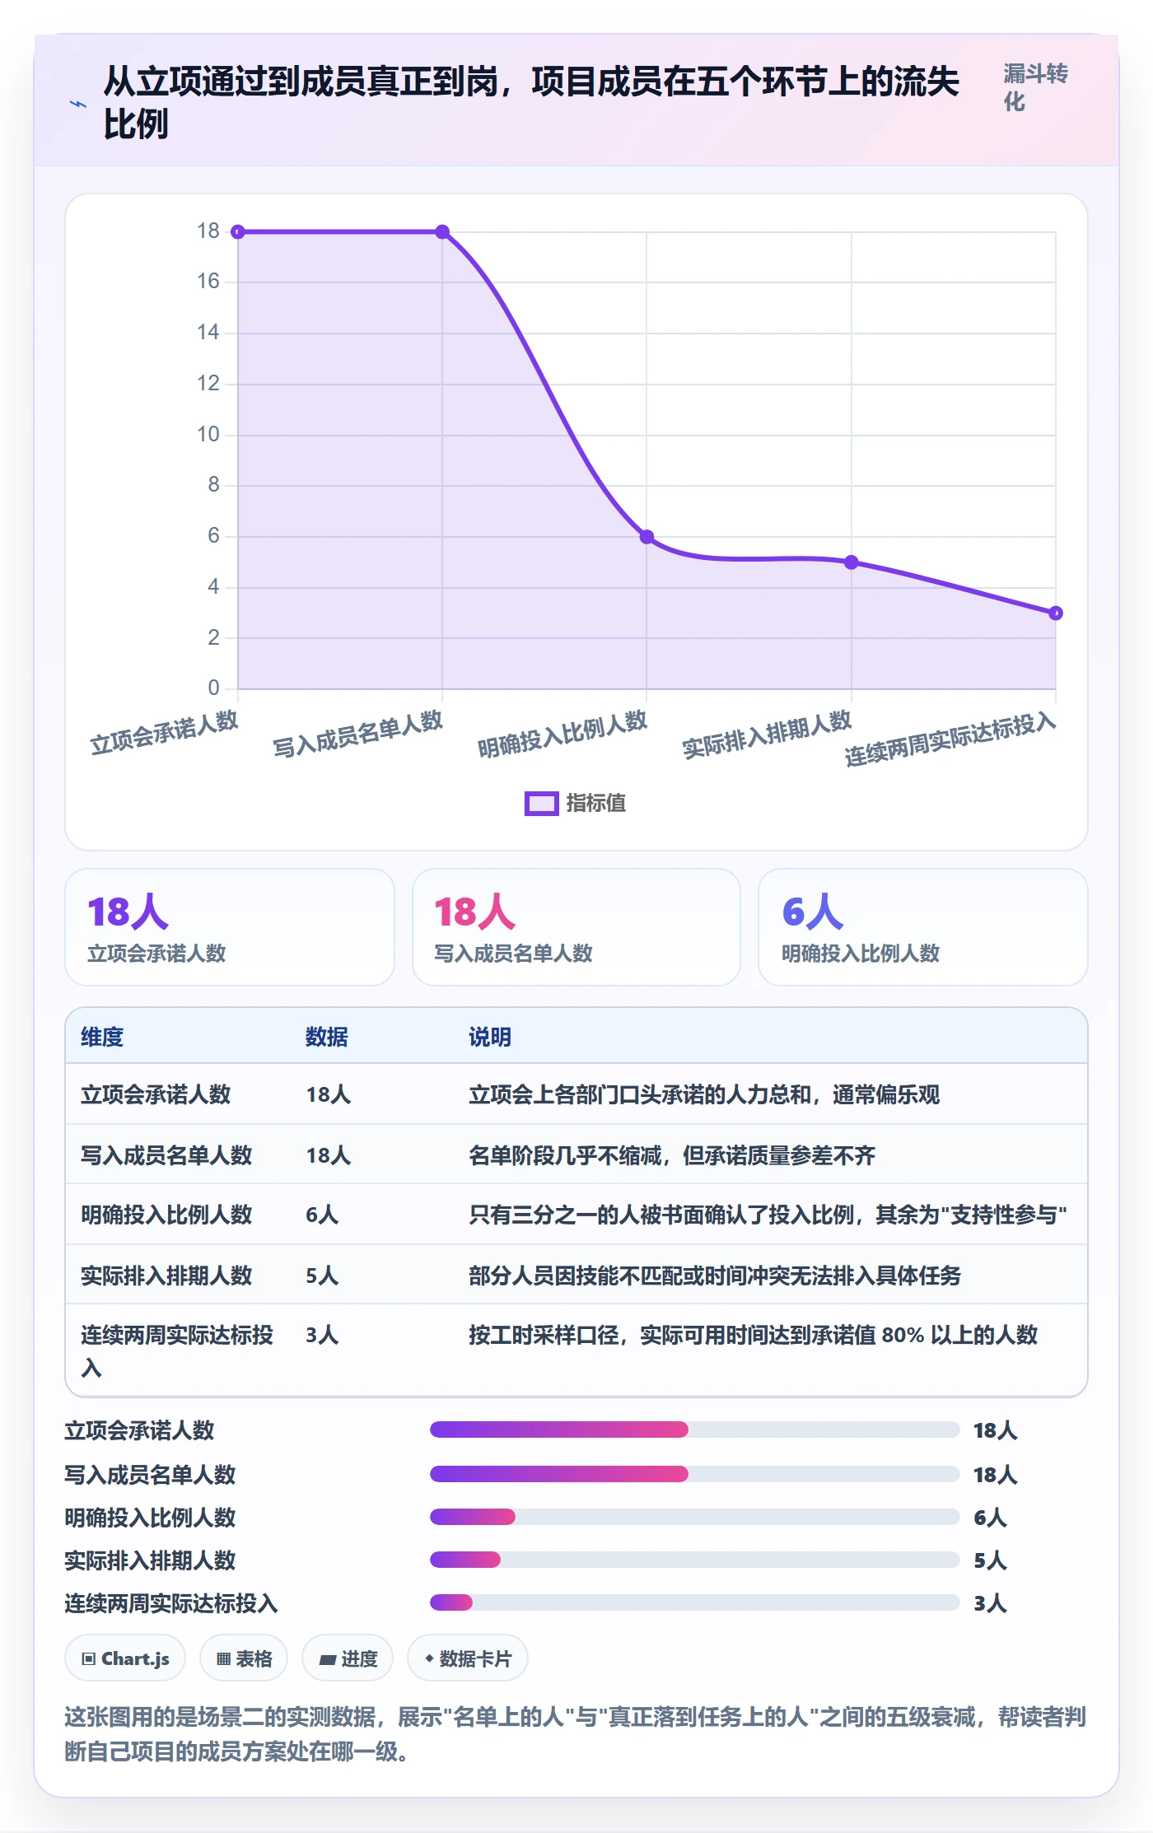Click the table's first-column cell "明确投入比例人数"
This screenshot has height=1833, width=1153.
pyautogui.click(x=166, y=1215)
